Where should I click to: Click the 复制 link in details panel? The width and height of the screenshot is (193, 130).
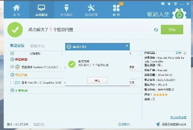(178, 53)
